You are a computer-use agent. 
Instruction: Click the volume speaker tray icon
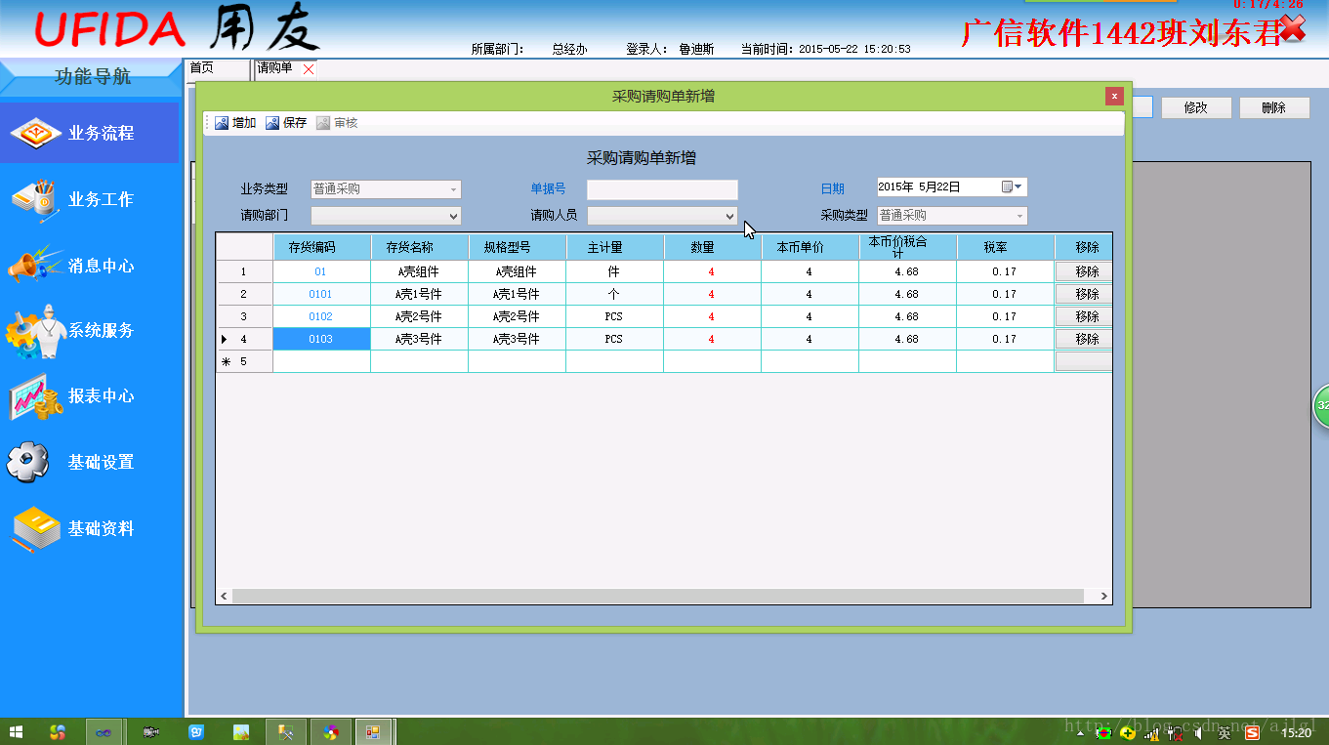tap(1198, 733)
